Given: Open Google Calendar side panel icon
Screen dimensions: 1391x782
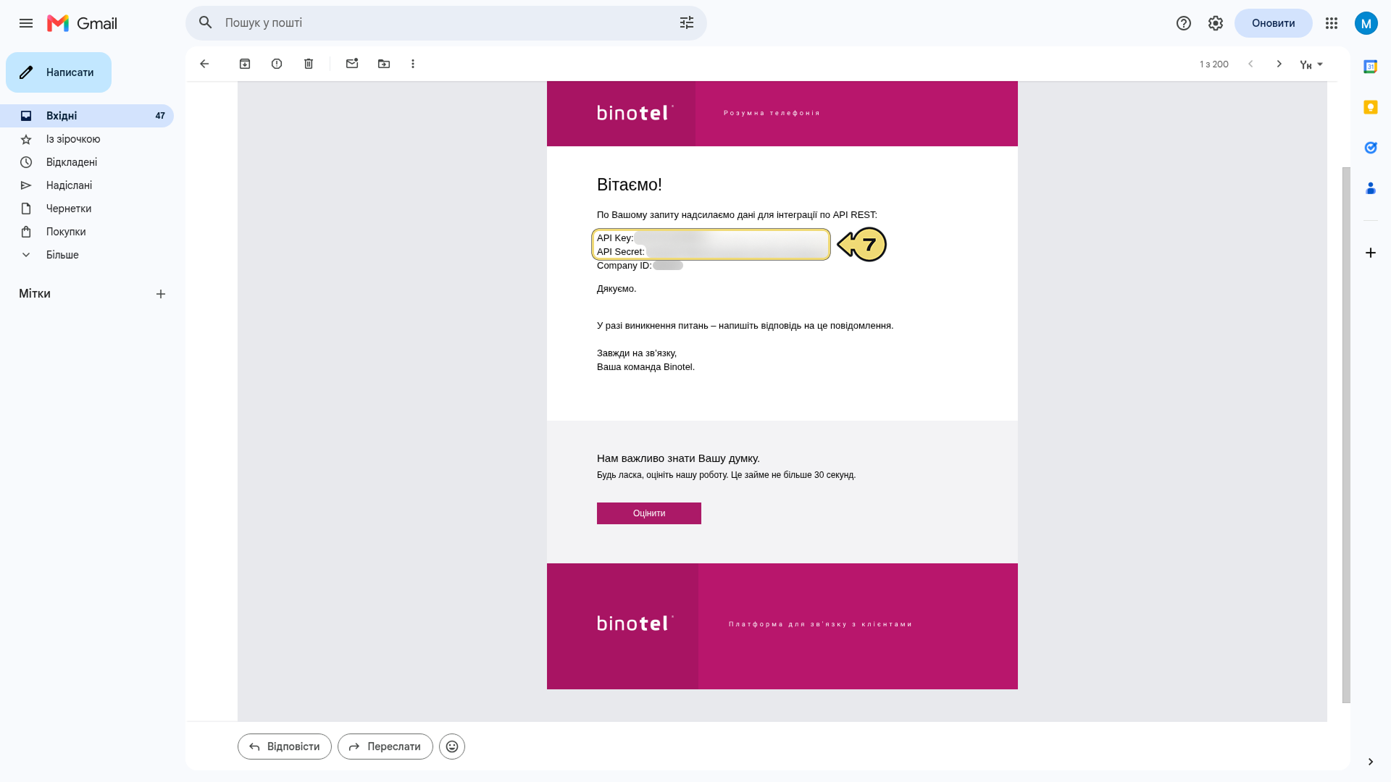Looking at the screenshot, I should pos(1371,67).
